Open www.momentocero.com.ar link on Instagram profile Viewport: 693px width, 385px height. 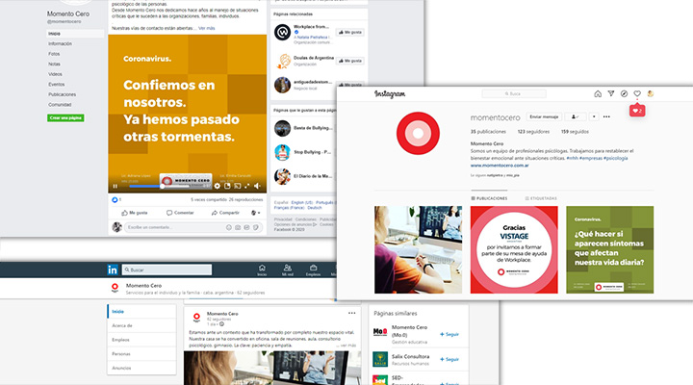500,166
